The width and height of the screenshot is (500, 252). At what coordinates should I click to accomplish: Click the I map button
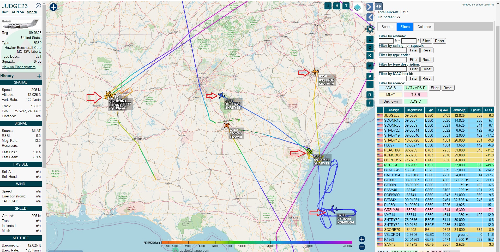coord(370,84)
